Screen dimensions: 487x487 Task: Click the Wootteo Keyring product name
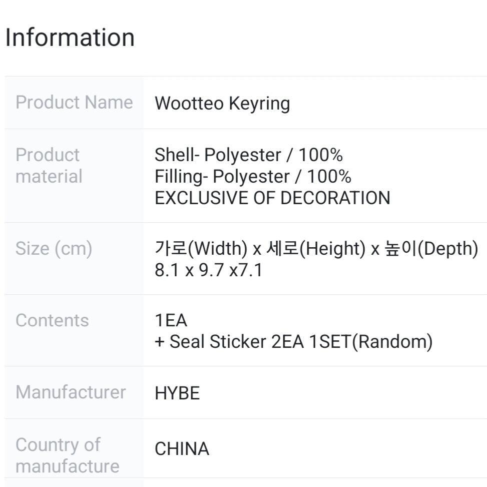pos(222,104)
